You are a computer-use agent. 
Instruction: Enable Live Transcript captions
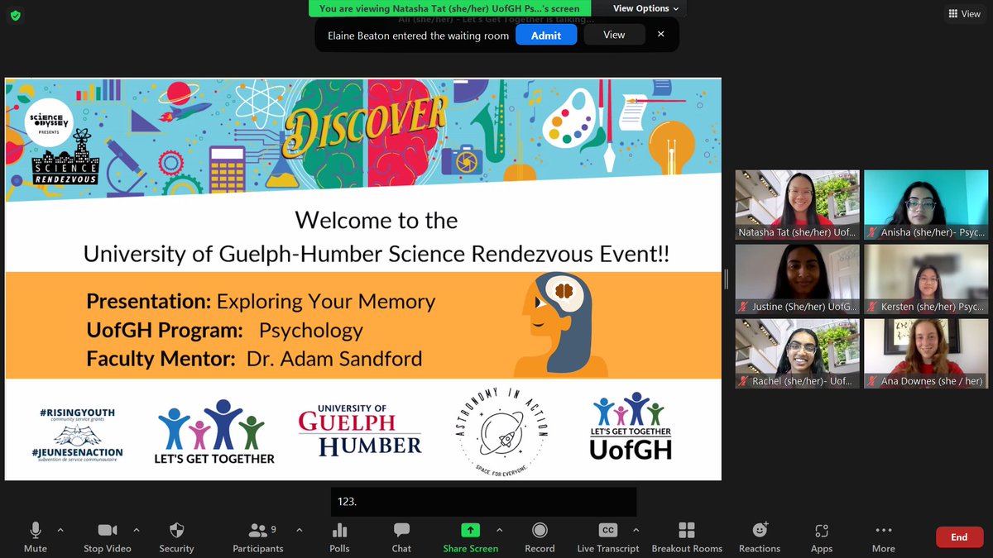click(x=607, y=537)
